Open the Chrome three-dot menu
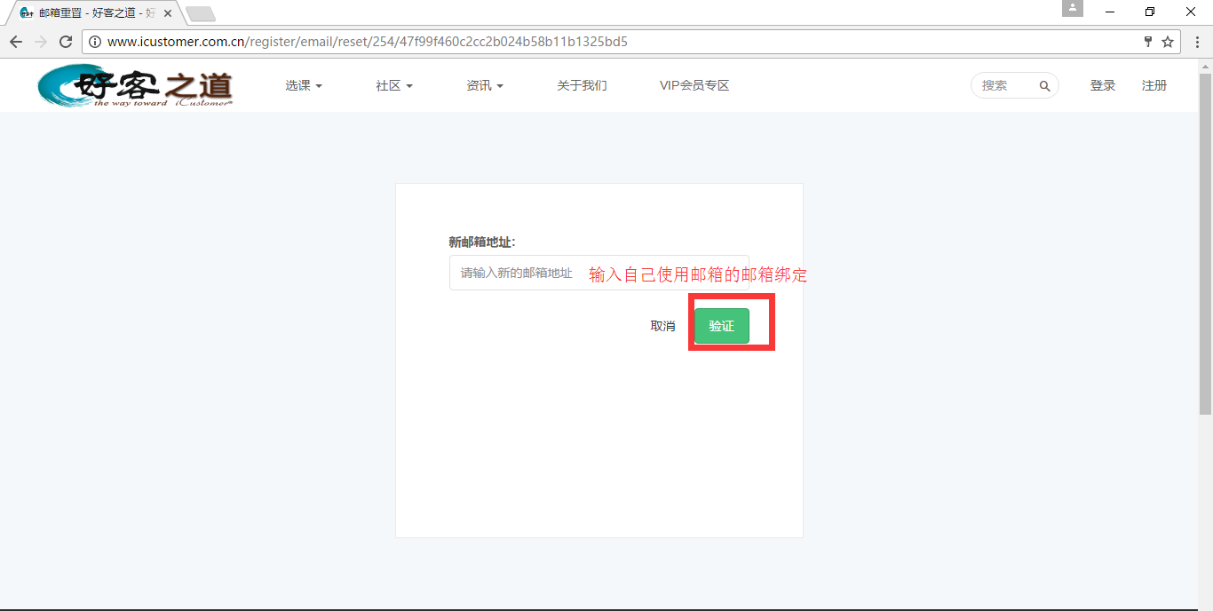This screenshot has height=611, width=1213. click(x=1195, y=42)
